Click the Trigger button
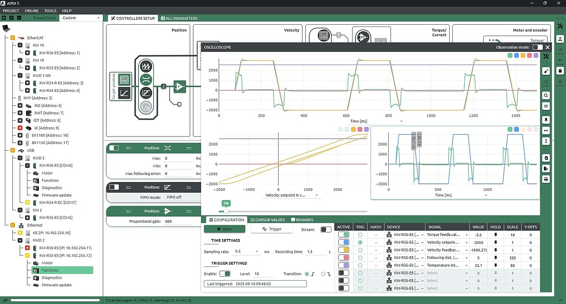This screenshot has height=304, width=566. [x=272, y=229]
